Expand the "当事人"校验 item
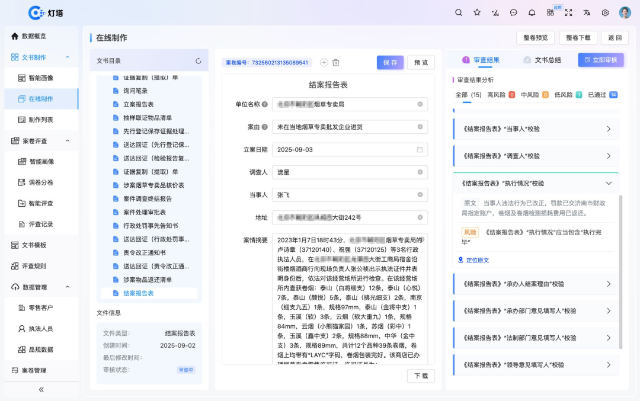Screen dimensions: 640x401 point(609,129)
